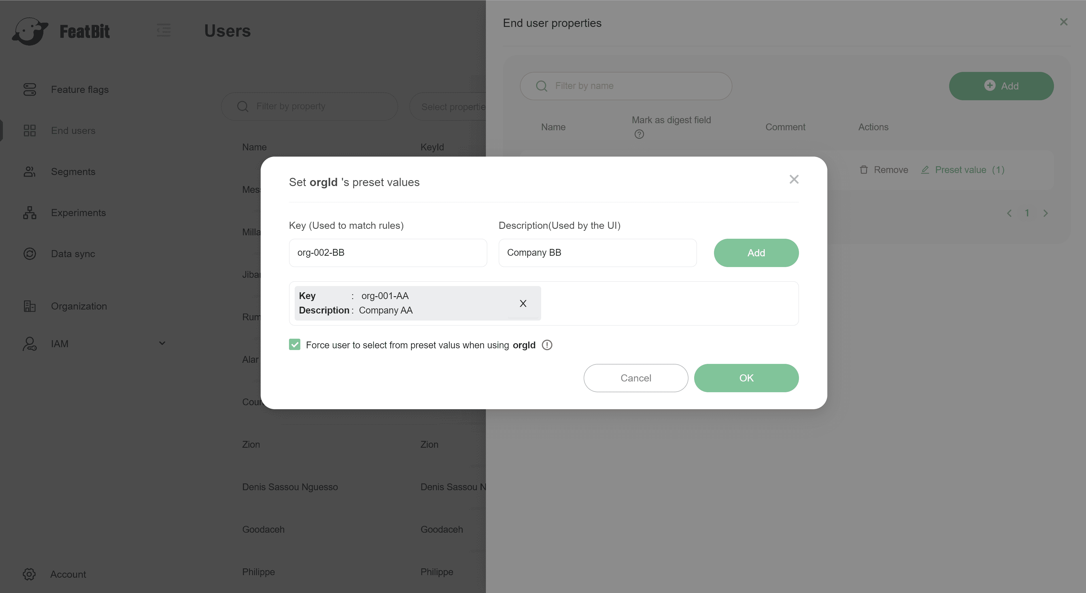1086x593 pixels.
Task: Remove the org-001-AA preset value
Action: point(523,304)
